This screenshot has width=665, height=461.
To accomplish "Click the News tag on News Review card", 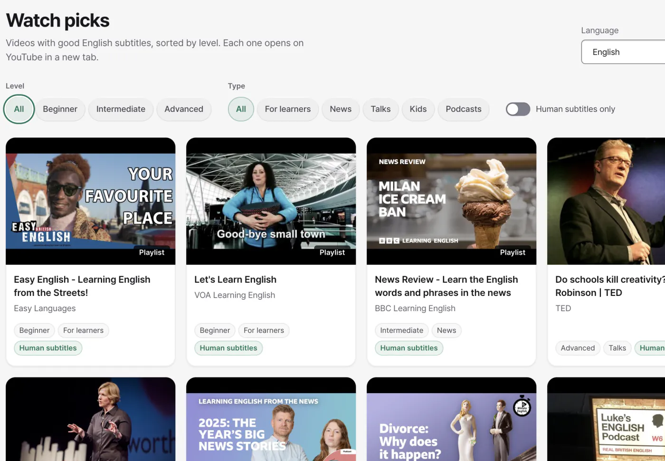I will [446, 331].
